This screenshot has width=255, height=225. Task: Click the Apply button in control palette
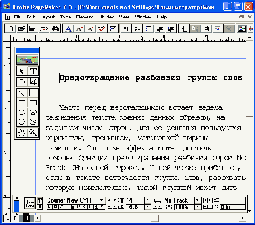30,203
